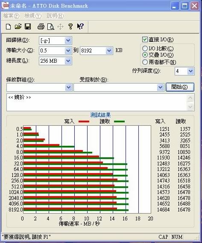Open the 傳輸大小 0.5 start dropdown
202x243 pixels.
(68, 51)
